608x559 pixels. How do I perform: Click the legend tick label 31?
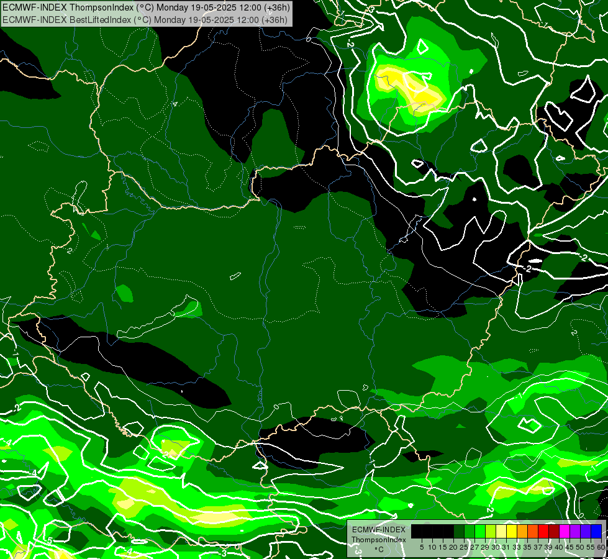click(506, 547)
